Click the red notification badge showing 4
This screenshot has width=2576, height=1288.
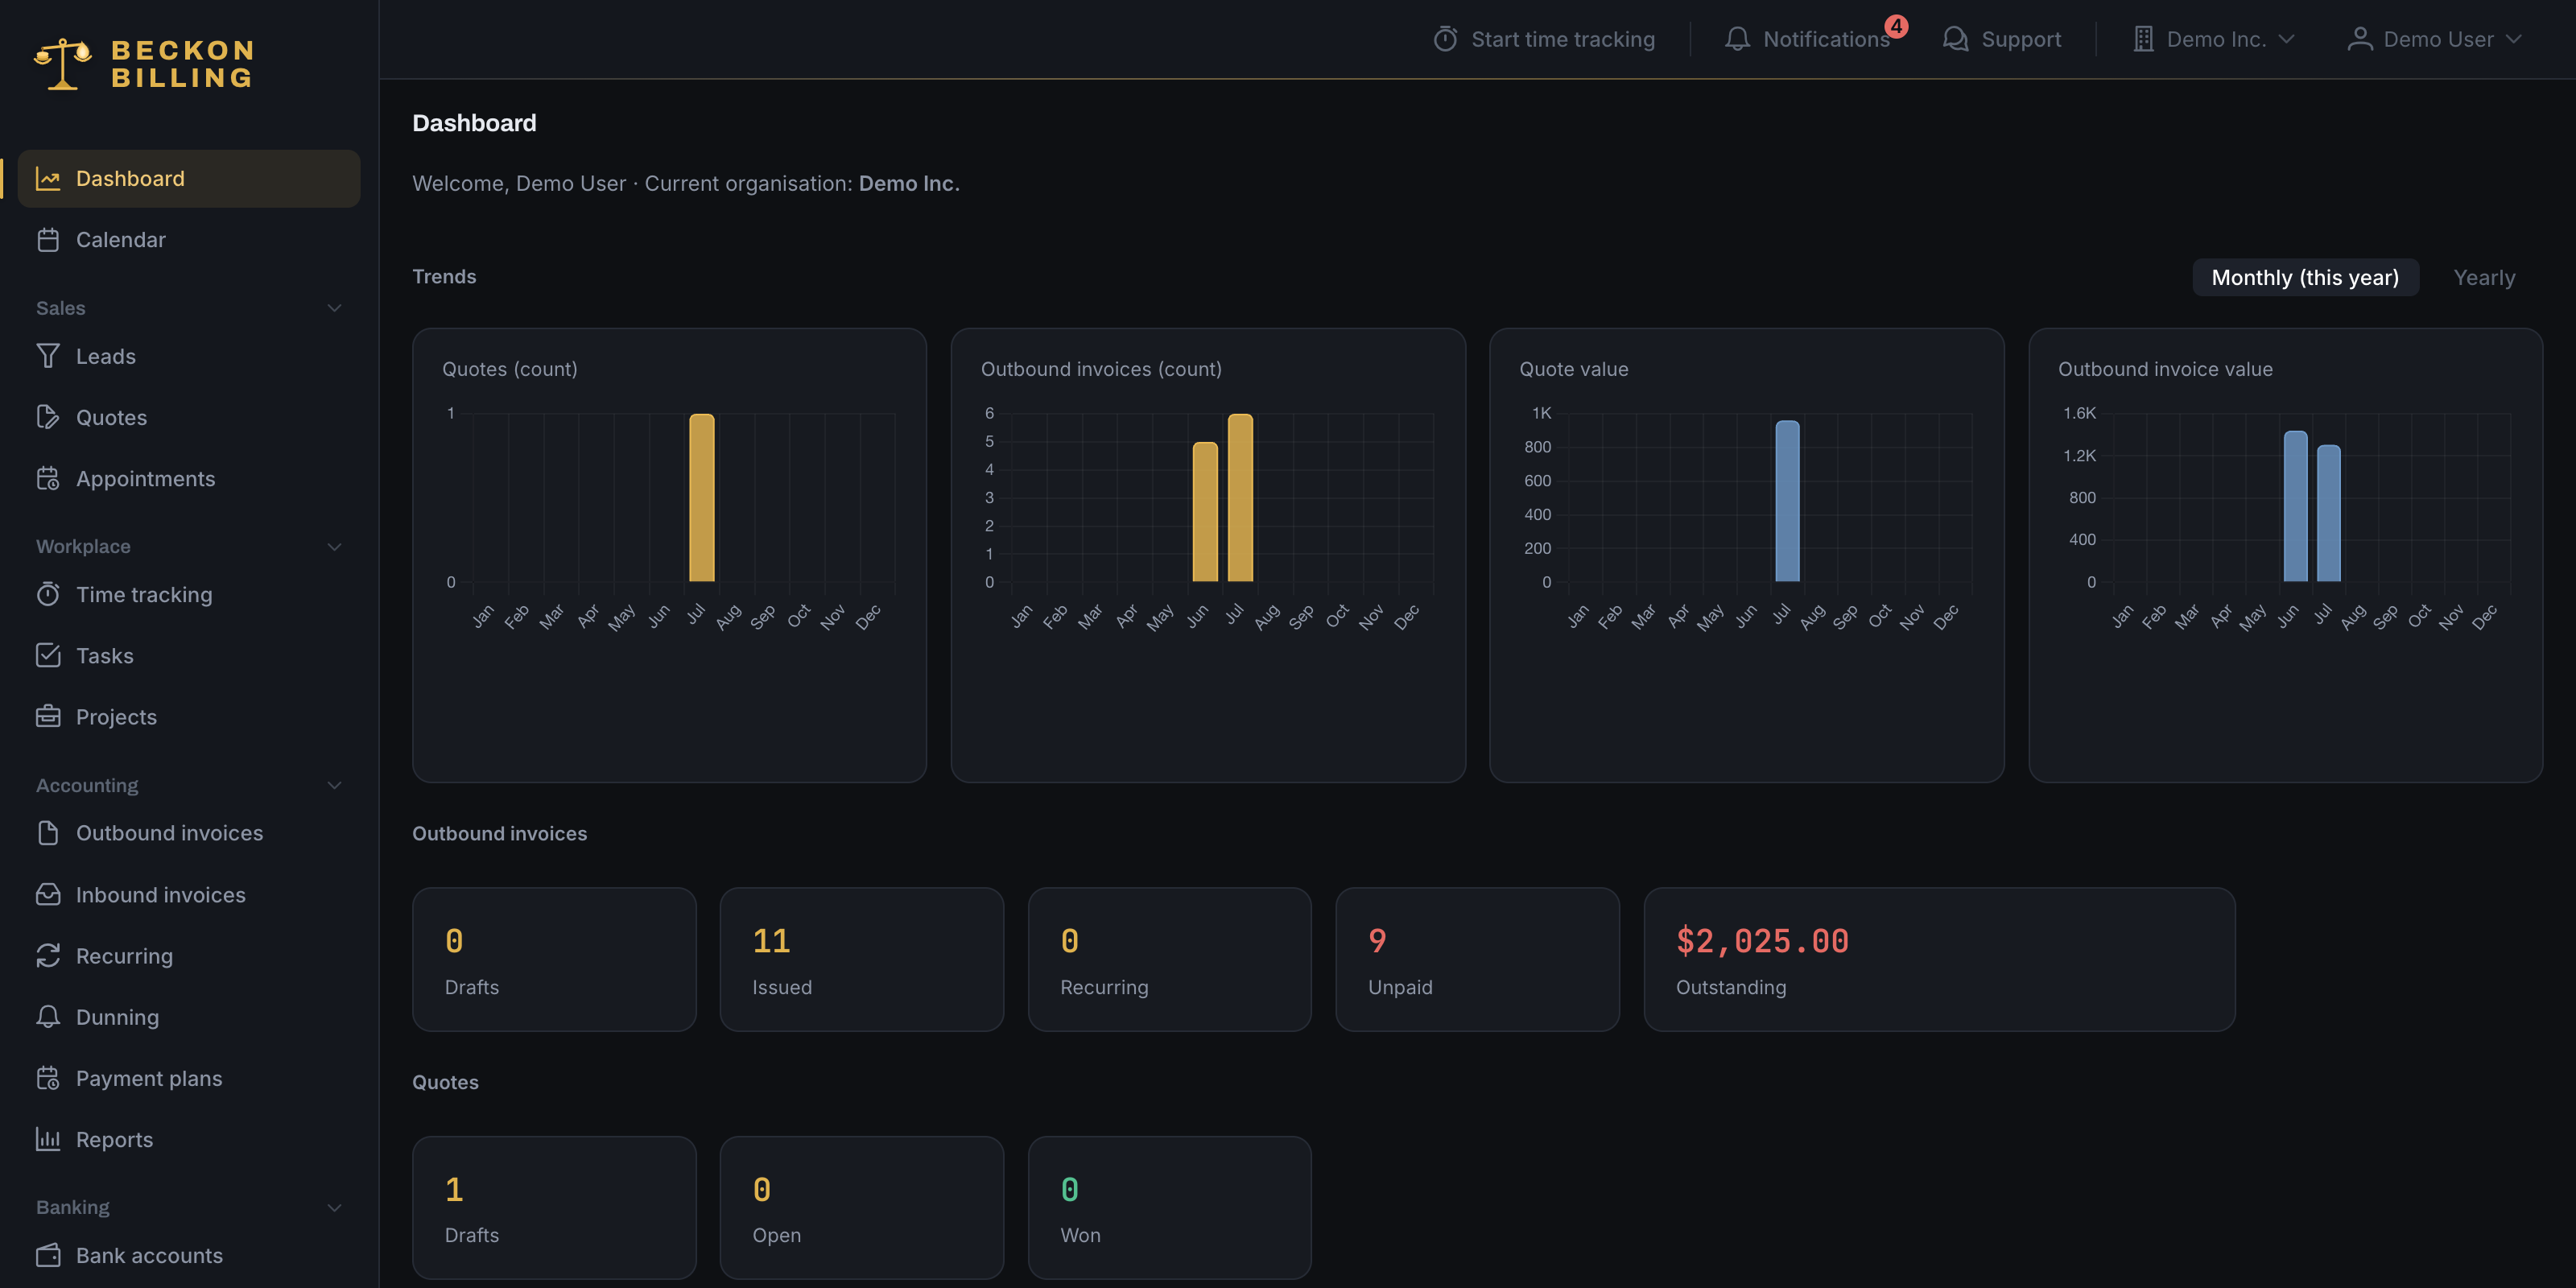[1896, 26]
